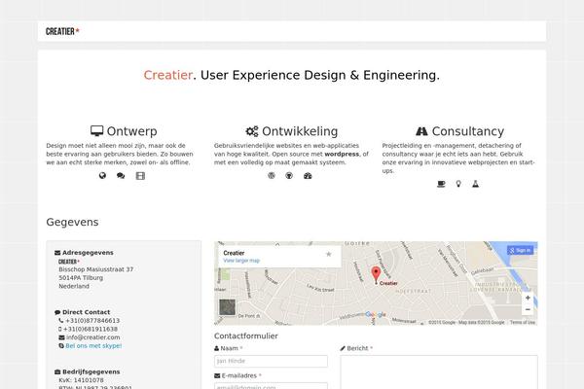
Task: Zoom in on the map
Action: [528, 298]
